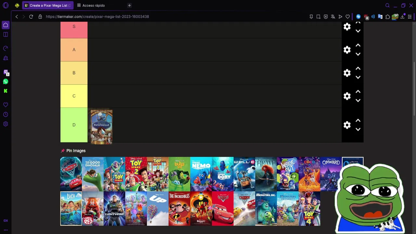416x234 pixels.
Task: Select the Luca poster thumbnail
Action: point(71,208)
